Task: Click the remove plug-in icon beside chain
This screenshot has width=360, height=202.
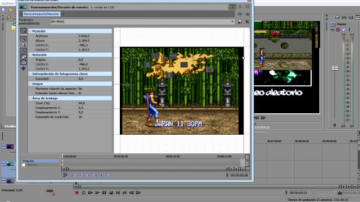Action: coord(247,14)
